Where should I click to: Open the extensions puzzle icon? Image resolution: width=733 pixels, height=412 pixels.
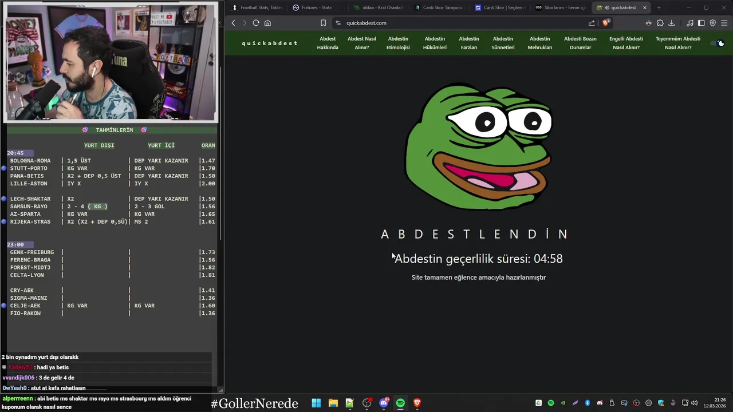[x=660, y=23]
